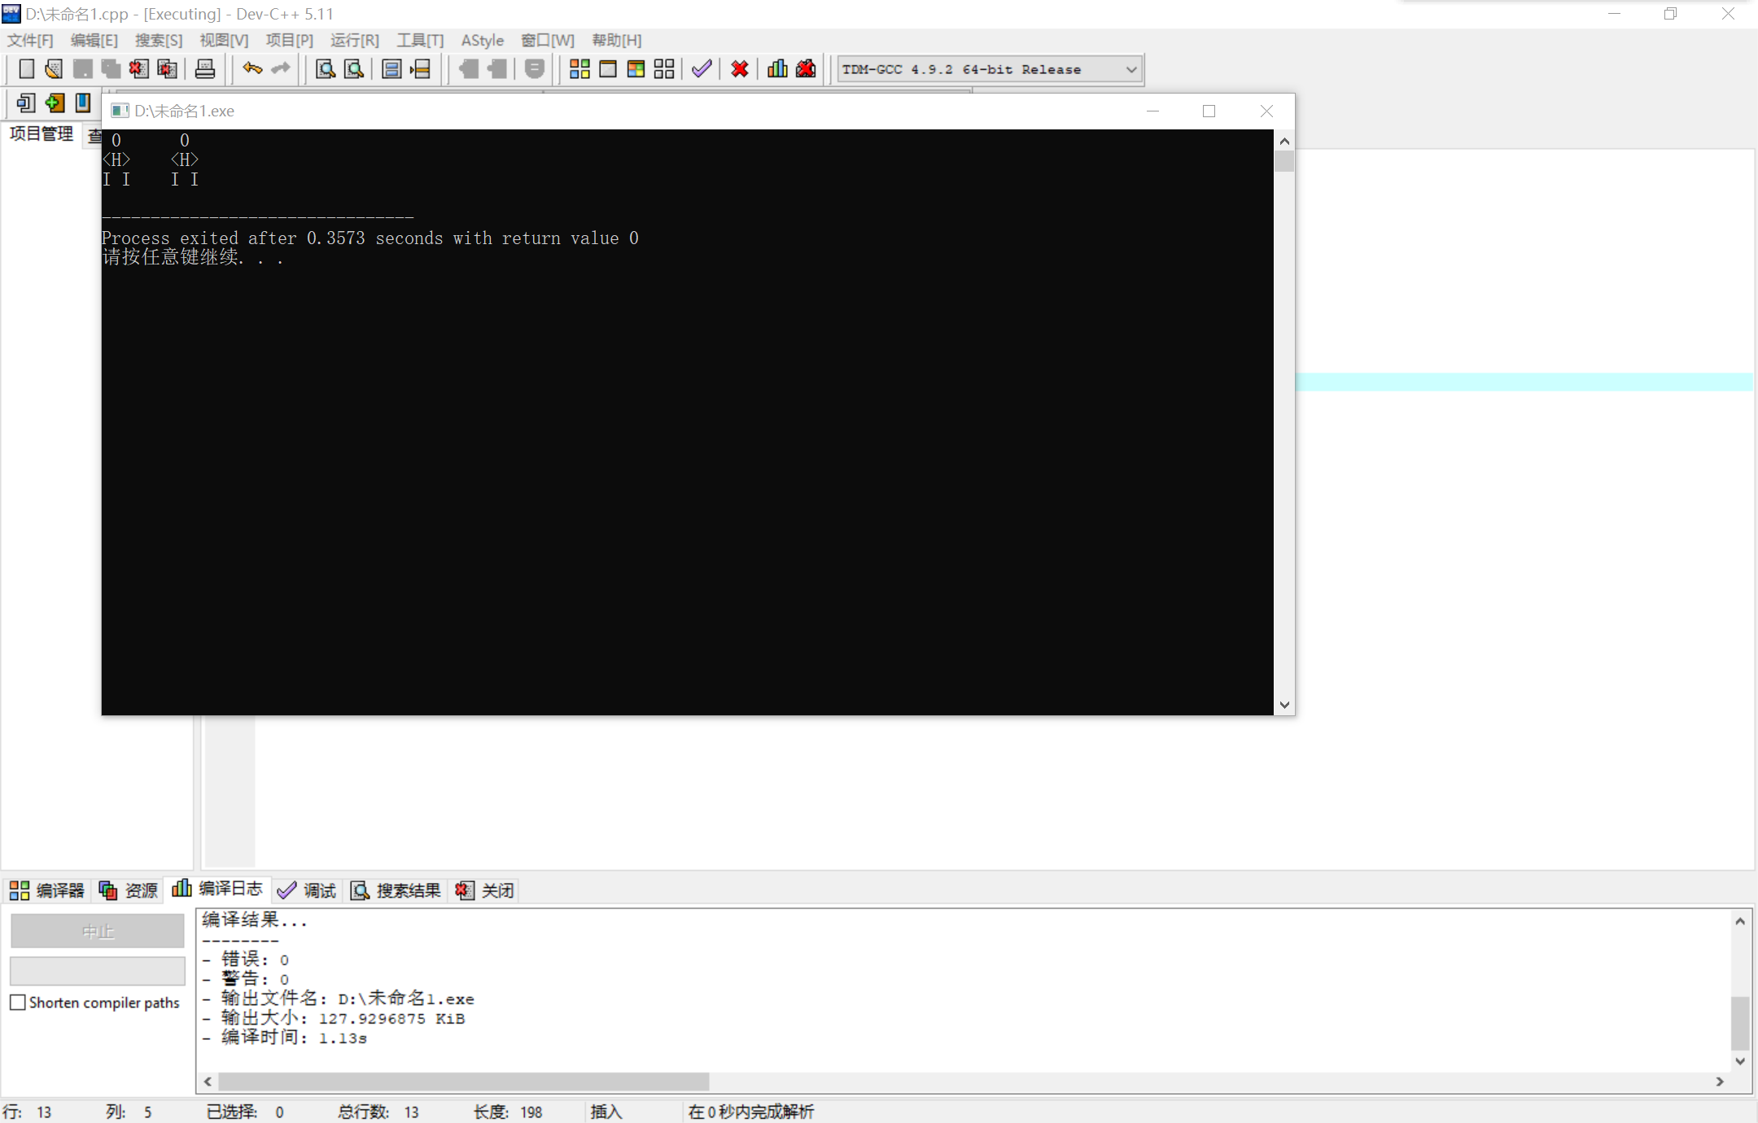Click the bar chart profile analysis icon
This screenshot has height=1123, width=1758.
777,69
